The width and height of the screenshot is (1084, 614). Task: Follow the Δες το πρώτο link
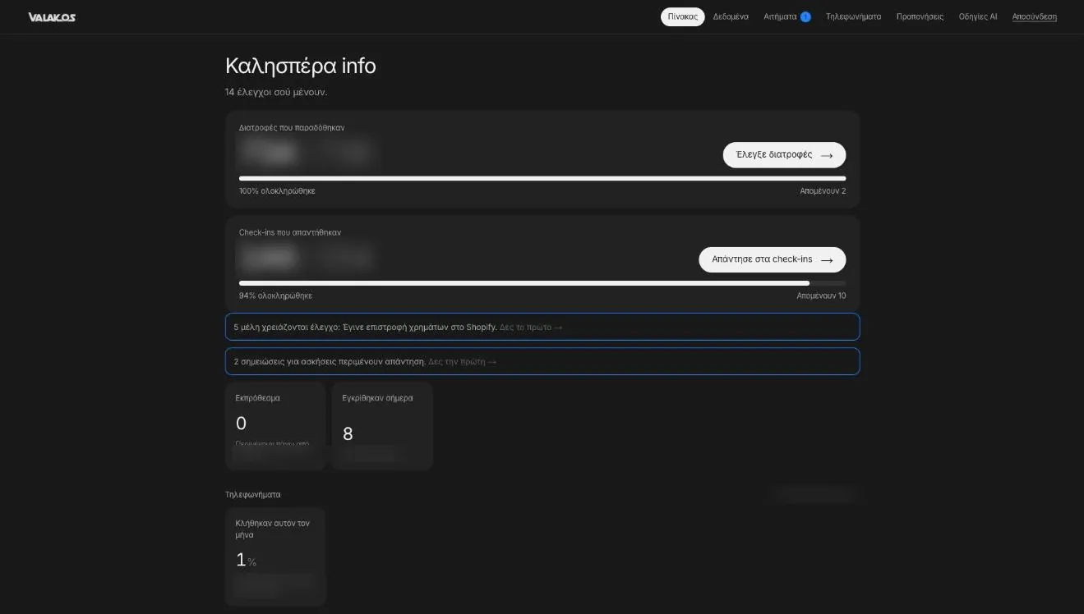click(x=531, y=327)
